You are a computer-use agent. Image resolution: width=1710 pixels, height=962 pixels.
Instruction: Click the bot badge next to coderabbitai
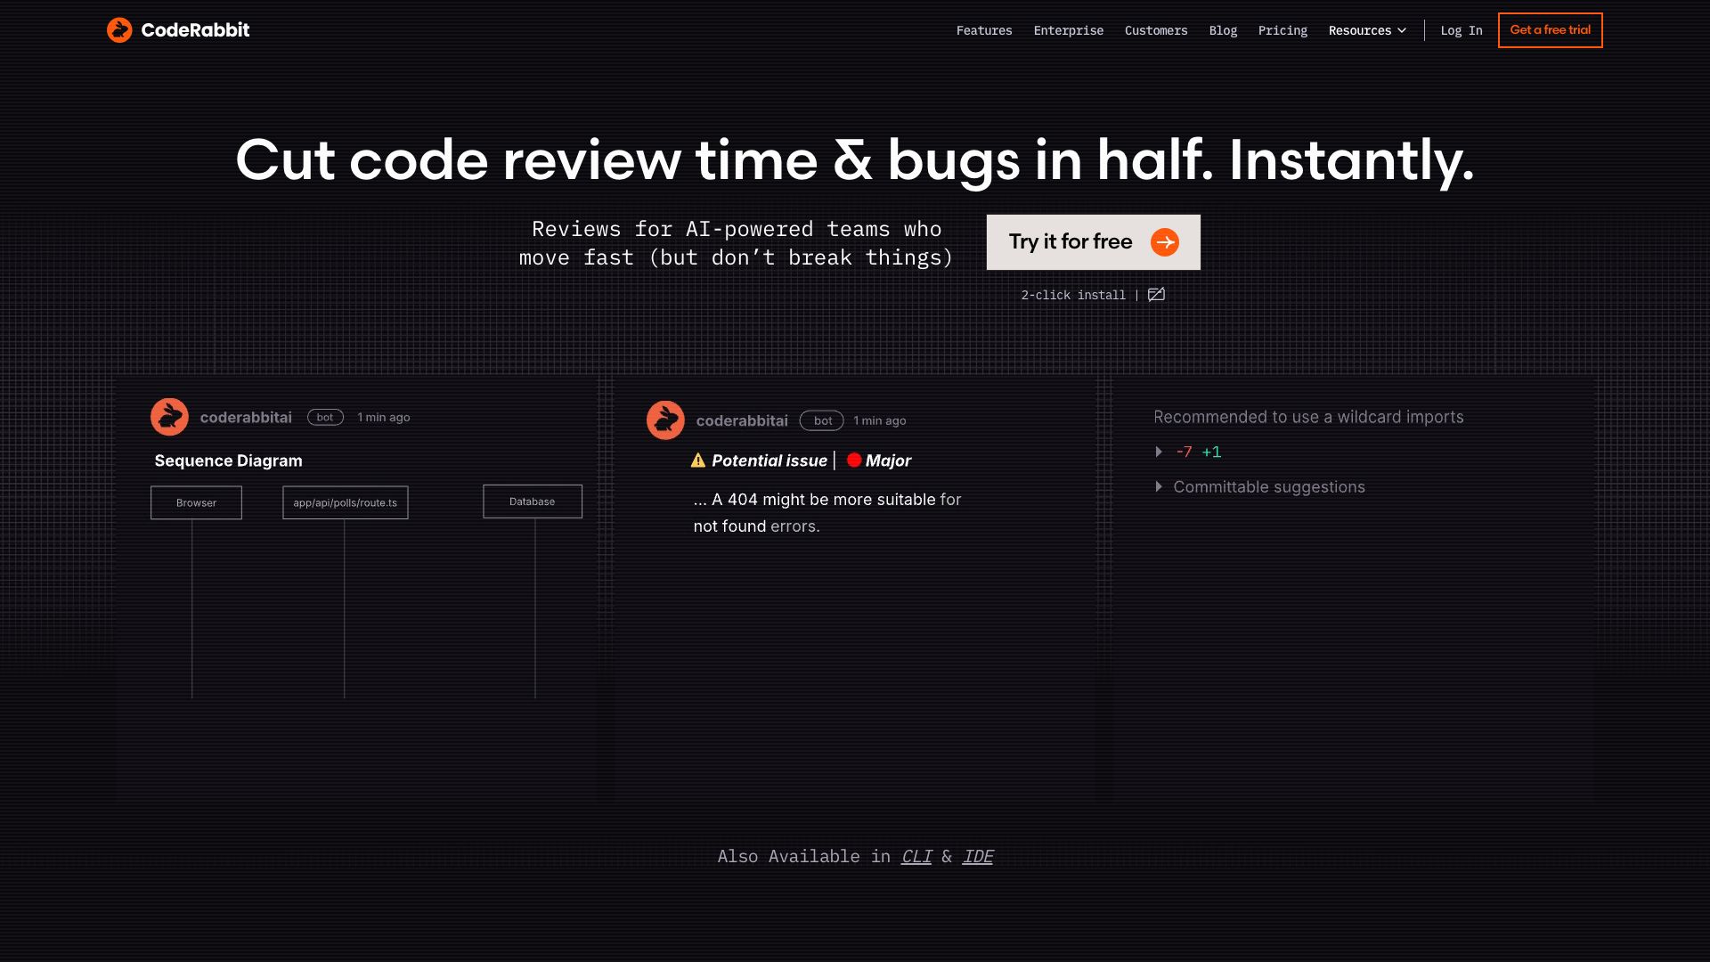point(325,416)
